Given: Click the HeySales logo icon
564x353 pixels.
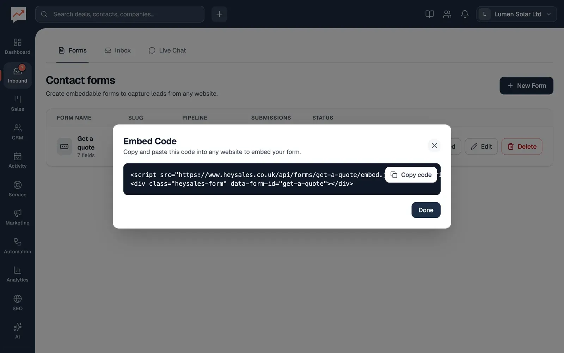Looking at the screenshot, I should [x=18, y=14].
